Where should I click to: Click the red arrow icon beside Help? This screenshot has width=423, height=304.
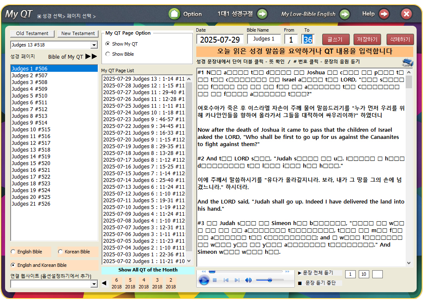384,14
